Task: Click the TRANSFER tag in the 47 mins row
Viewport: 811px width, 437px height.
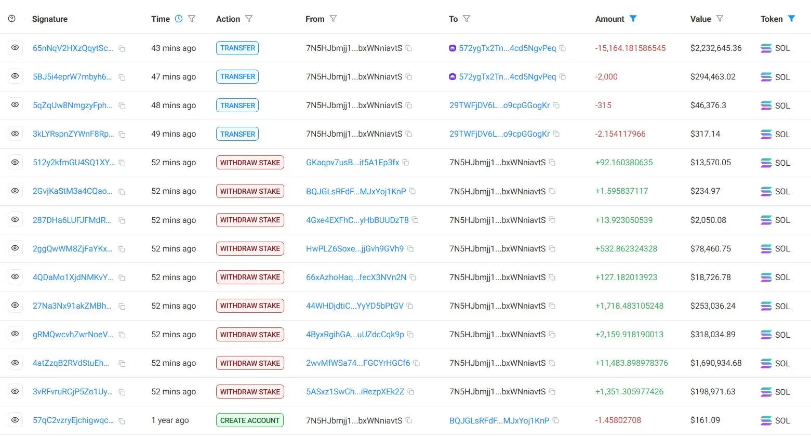Action: pos(237,76)
